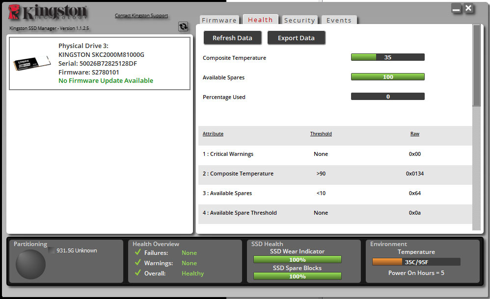
Task: Click the raw value 0x64
Action: pos(415,193)
